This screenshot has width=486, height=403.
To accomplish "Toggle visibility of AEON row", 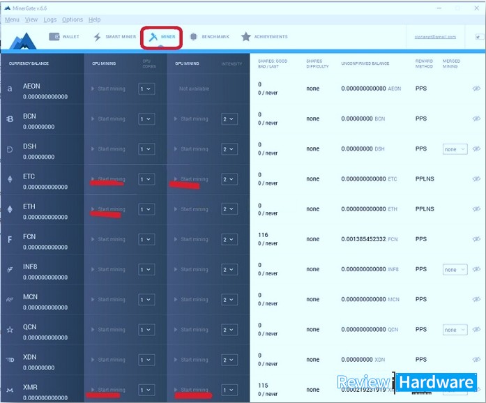I will click(476, 89).
